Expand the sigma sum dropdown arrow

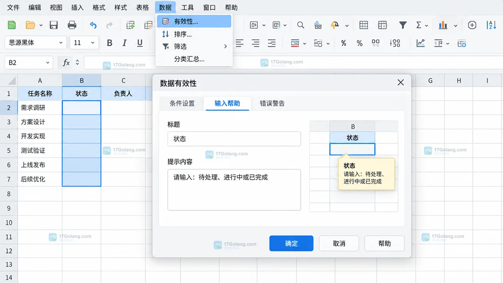coord(426,26)
